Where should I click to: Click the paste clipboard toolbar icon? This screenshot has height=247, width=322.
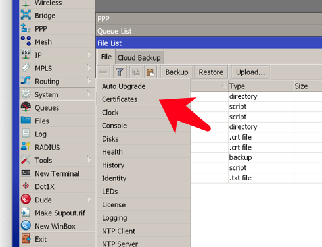(x=150, y=72)
